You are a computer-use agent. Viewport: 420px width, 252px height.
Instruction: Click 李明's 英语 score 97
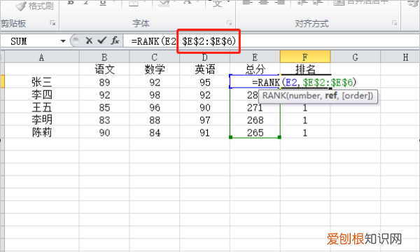pos(204,120)
